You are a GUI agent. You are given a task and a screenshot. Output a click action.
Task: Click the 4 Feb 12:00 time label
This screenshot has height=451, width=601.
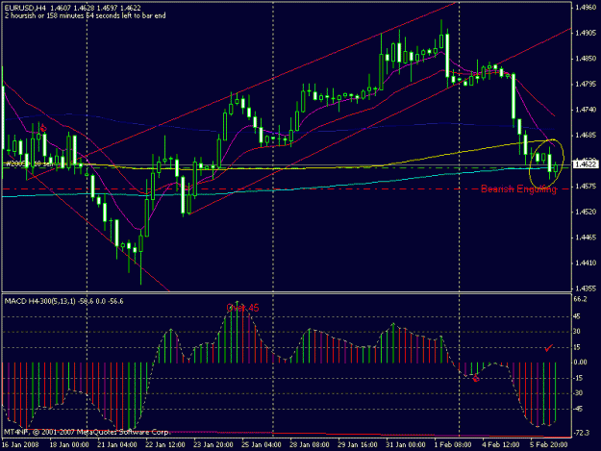[x=501, y=445]
